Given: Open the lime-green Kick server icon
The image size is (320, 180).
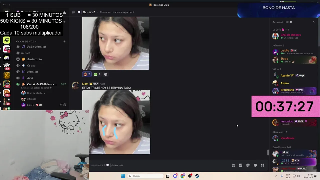Looking at the screenshot, I should tap(6, 40).
